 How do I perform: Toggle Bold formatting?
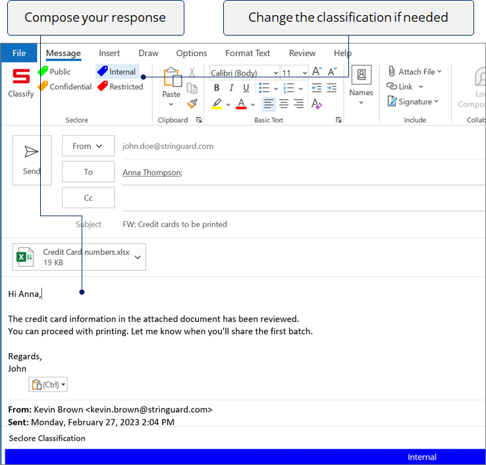217,88
